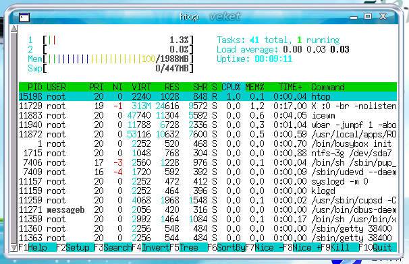Viewport: 409px width, 264px height.
Task: Click the Load average readout
Action: point(283,49)
